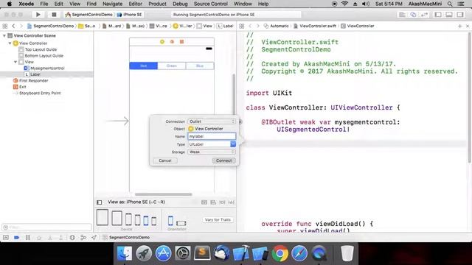Show the Standard editor
472x265 pixels.
tap(402, 15)
